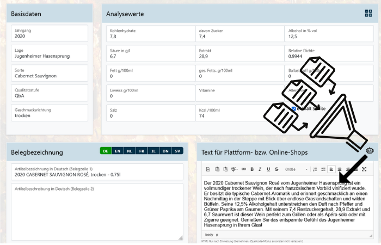Image resolution: width=381 pixels, height=245 pixels.
Task: Insert a link with the chain icon
Action: 244,169
